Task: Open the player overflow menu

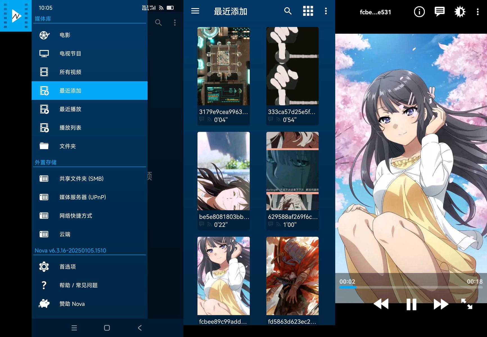Action: tap(477, 12)
